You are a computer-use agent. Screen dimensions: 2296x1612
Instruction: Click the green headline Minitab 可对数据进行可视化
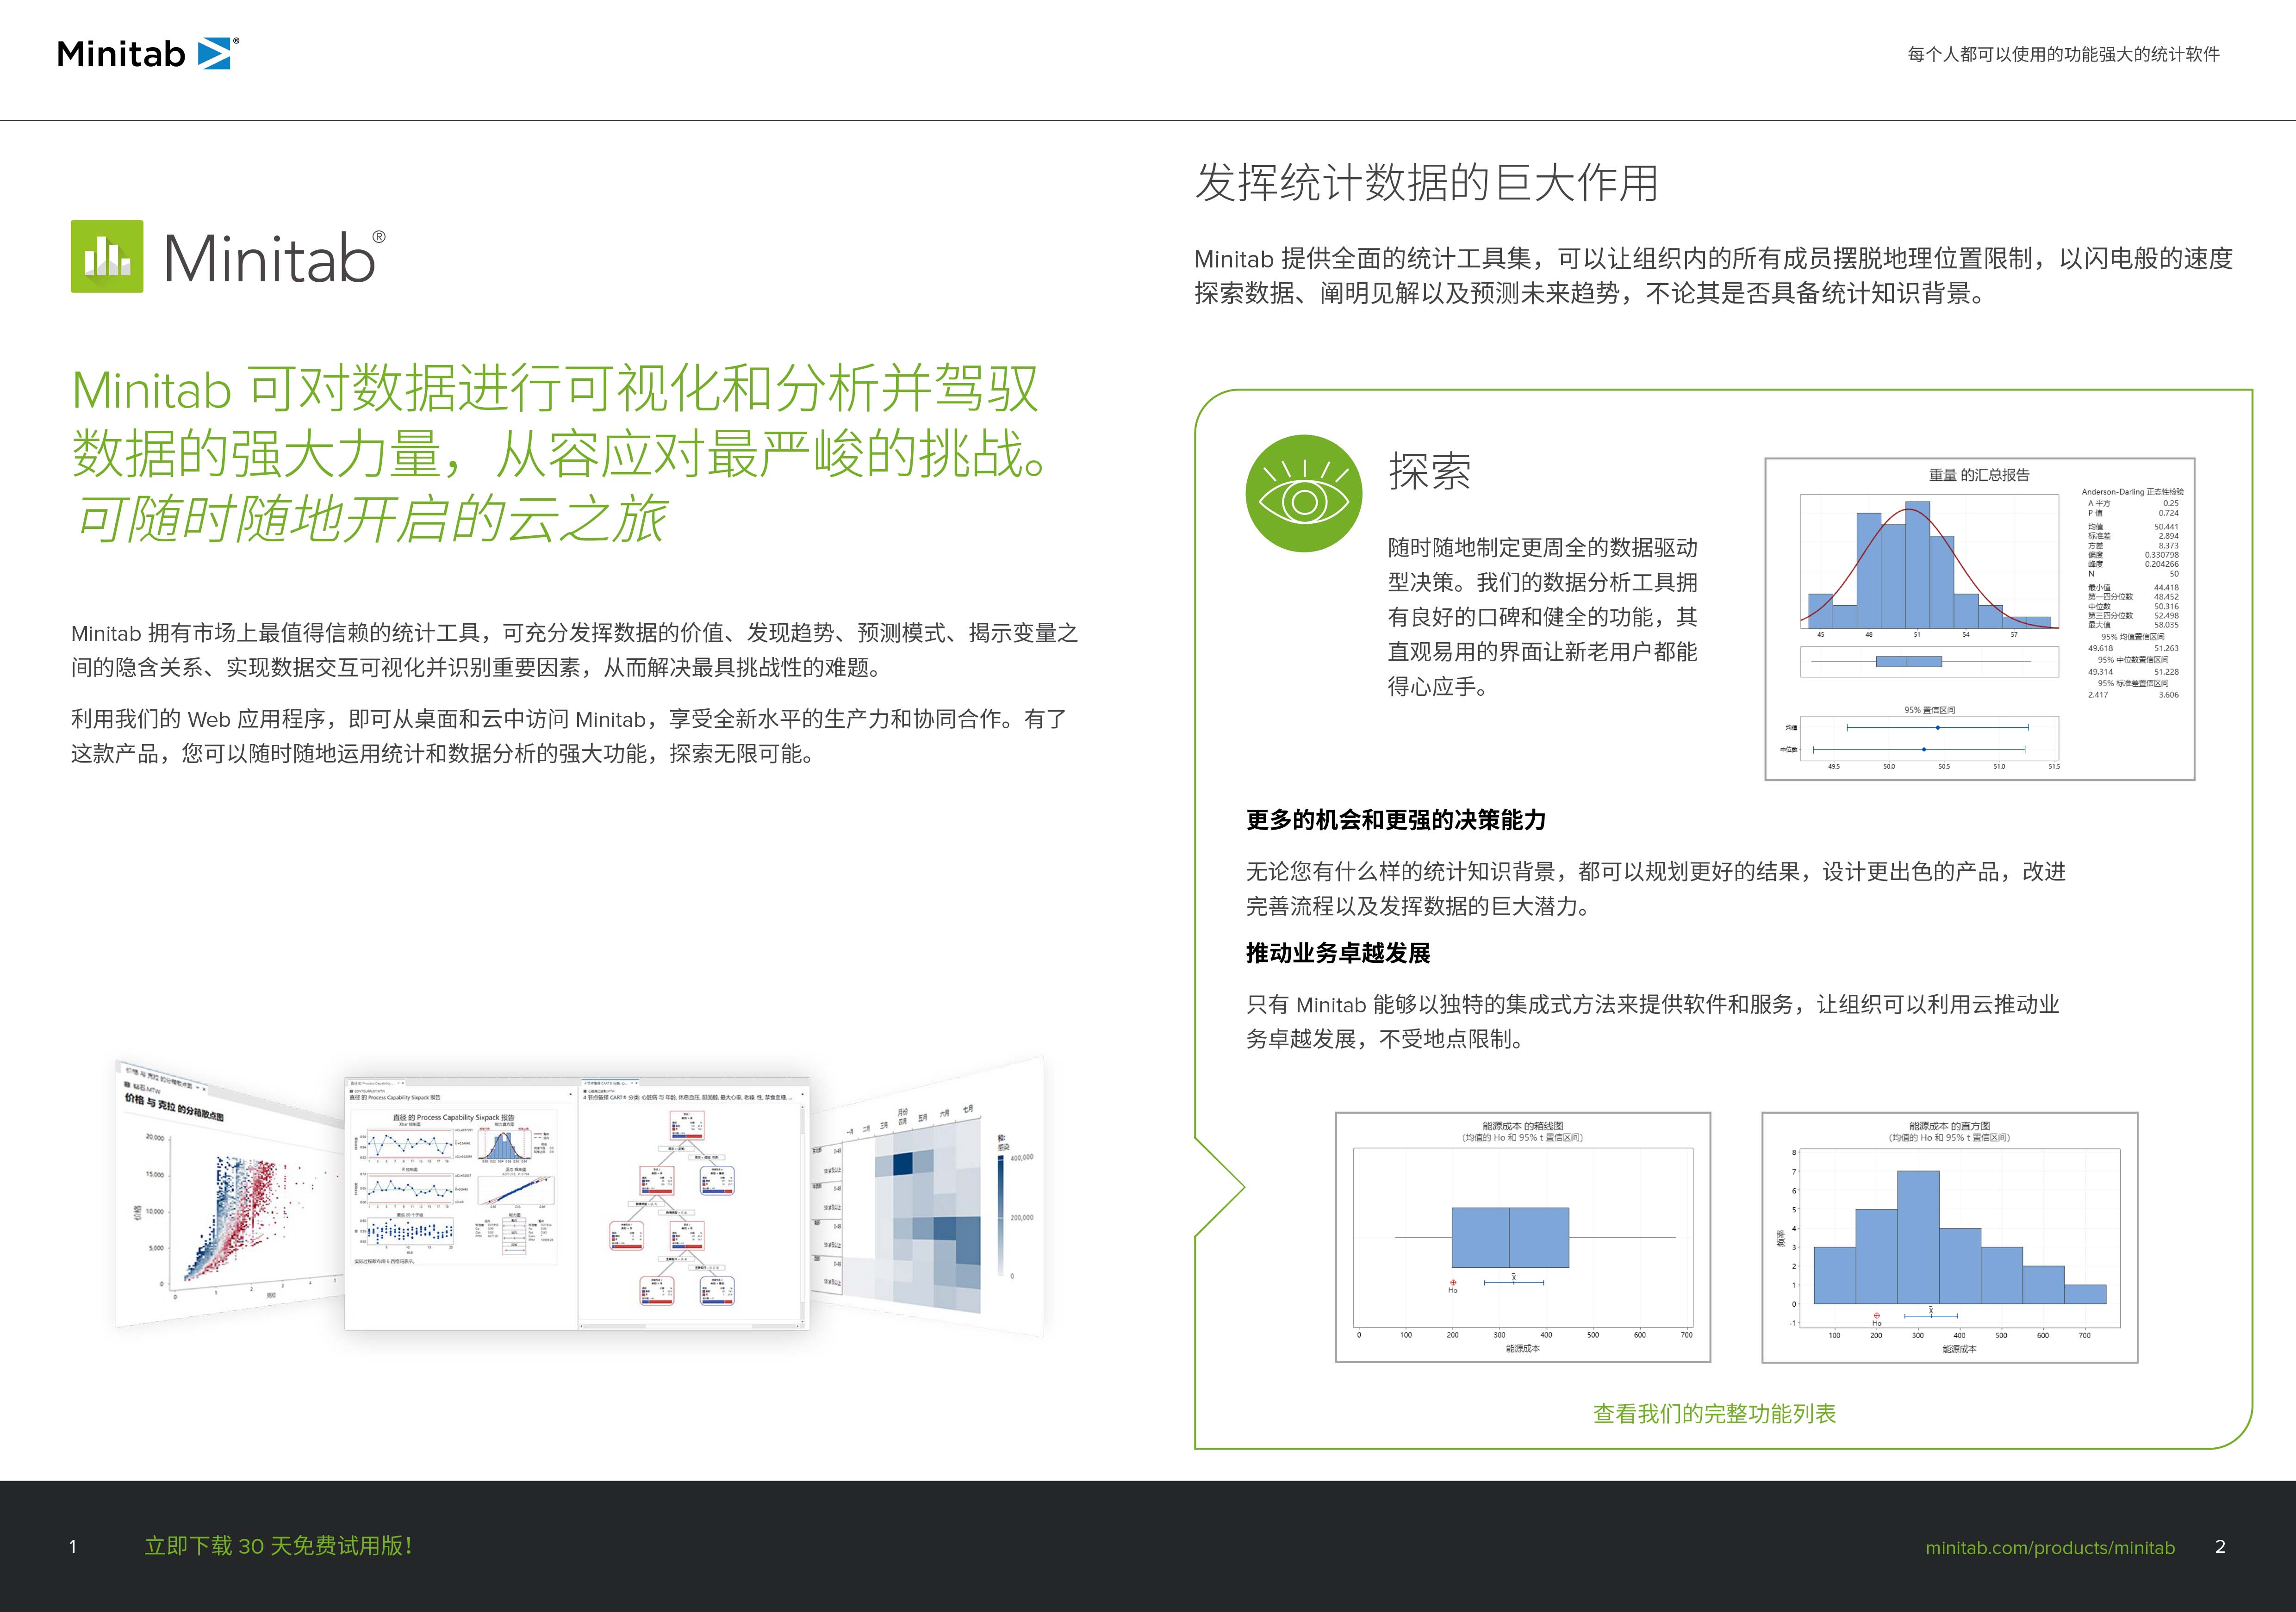coord(559,421)
